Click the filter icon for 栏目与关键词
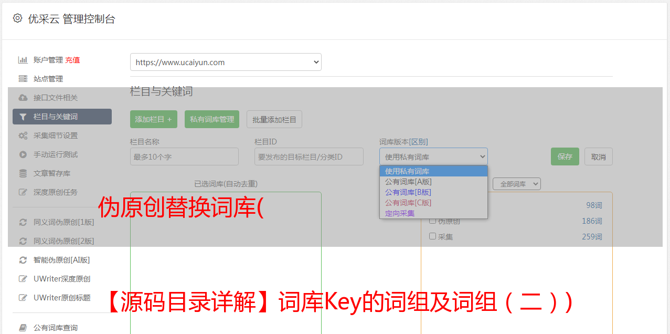 click(23, 117)
